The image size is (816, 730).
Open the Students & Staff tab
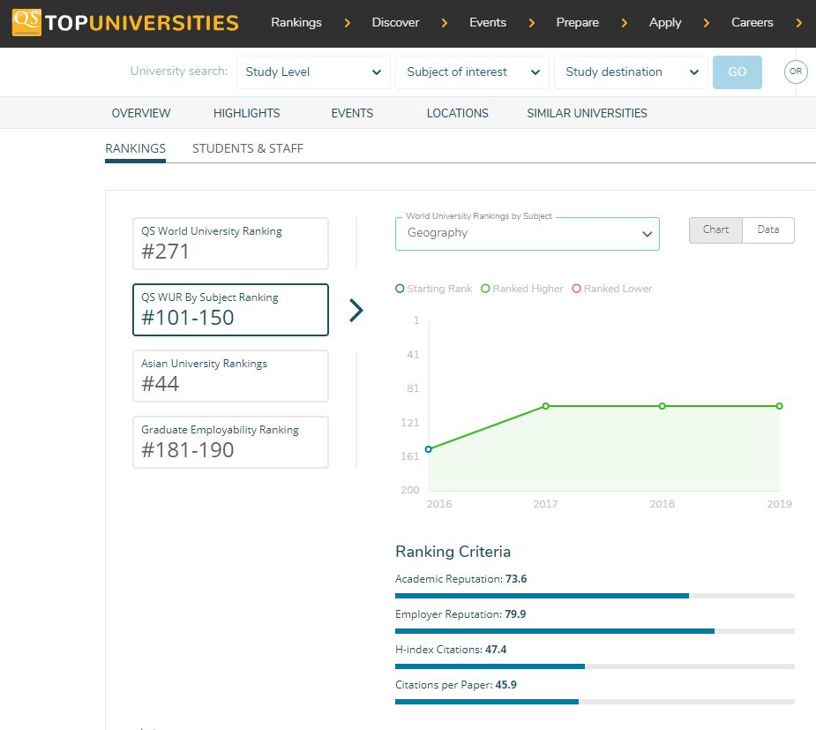pos(247,148)
